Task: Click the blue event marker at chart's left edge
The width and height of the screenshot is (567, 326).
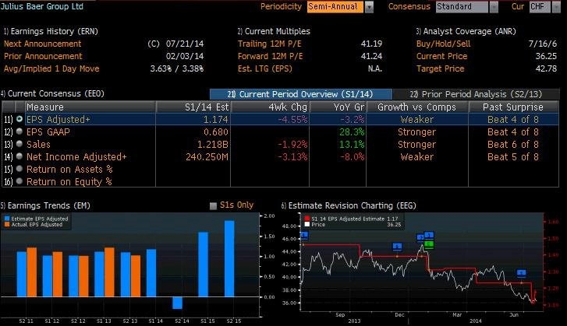Action: pyautogui.click(x=304, y=236)
